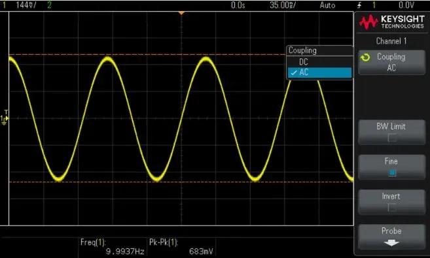Click the trigger level T marker
This screenshot has height=258, width=430.
click(7, 112)
